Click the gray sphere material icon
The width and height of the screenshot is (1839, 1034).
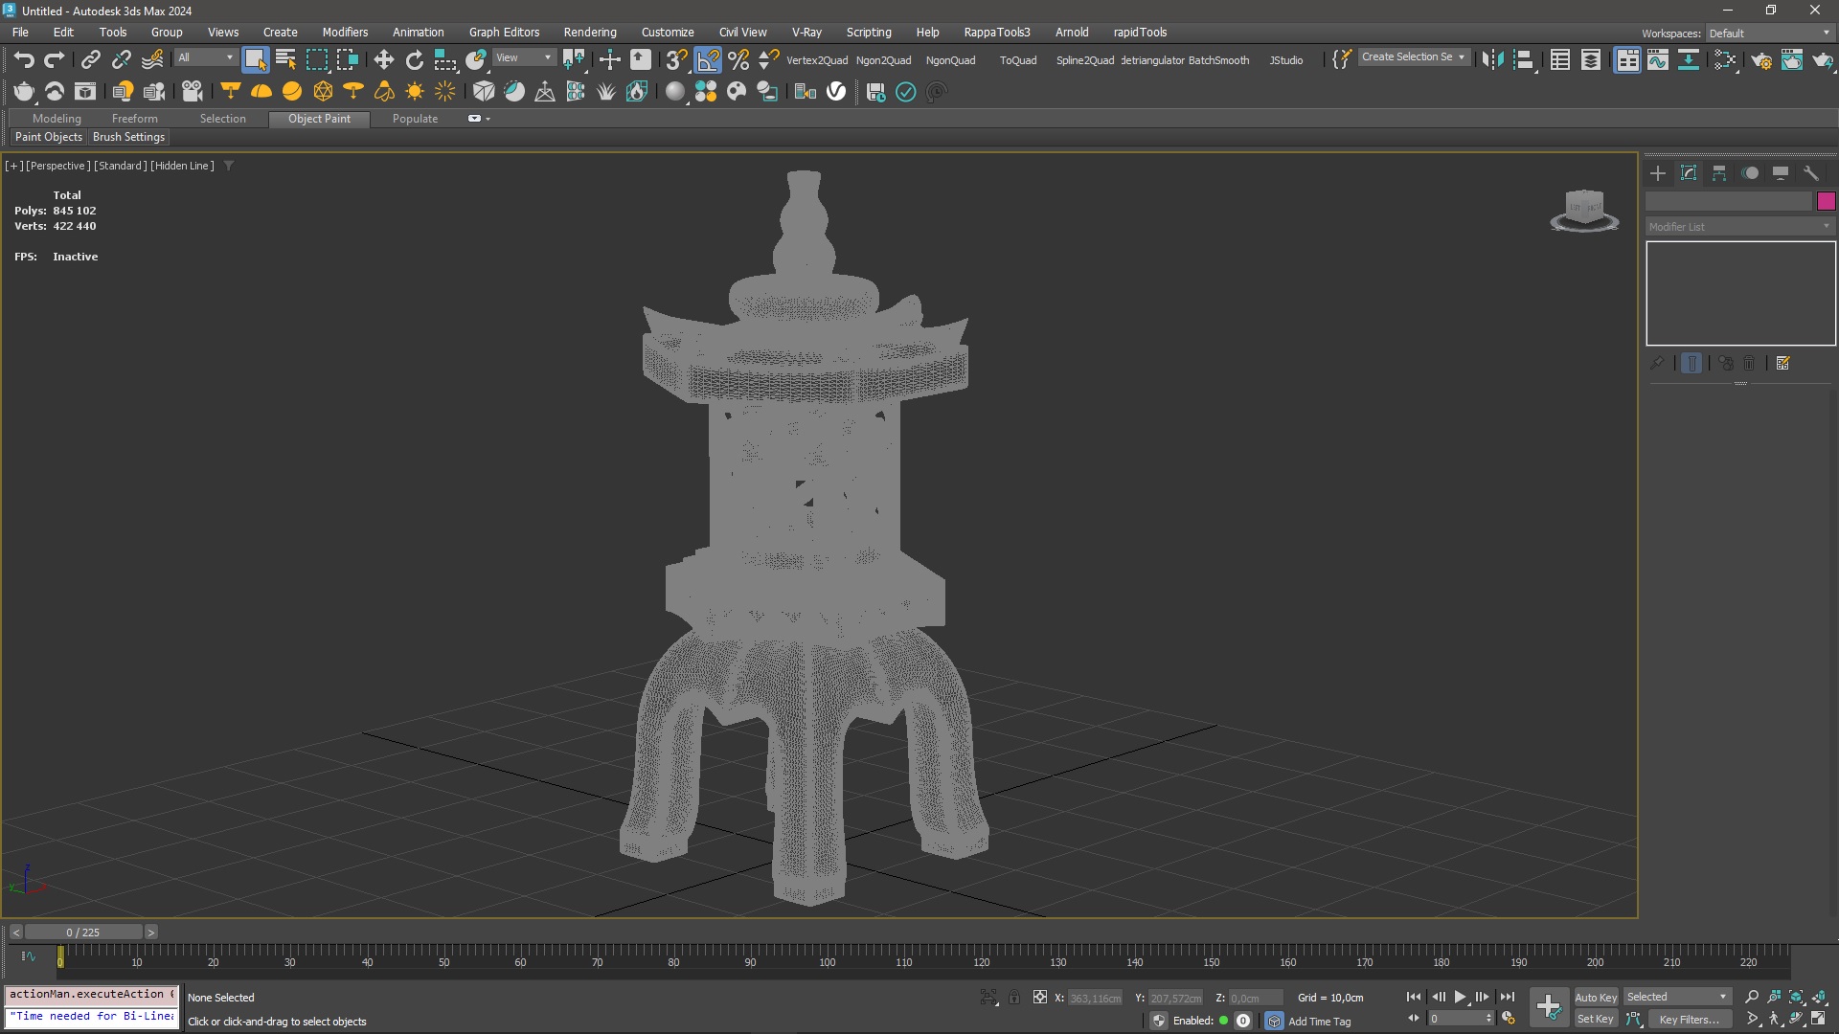click(675, 92)
